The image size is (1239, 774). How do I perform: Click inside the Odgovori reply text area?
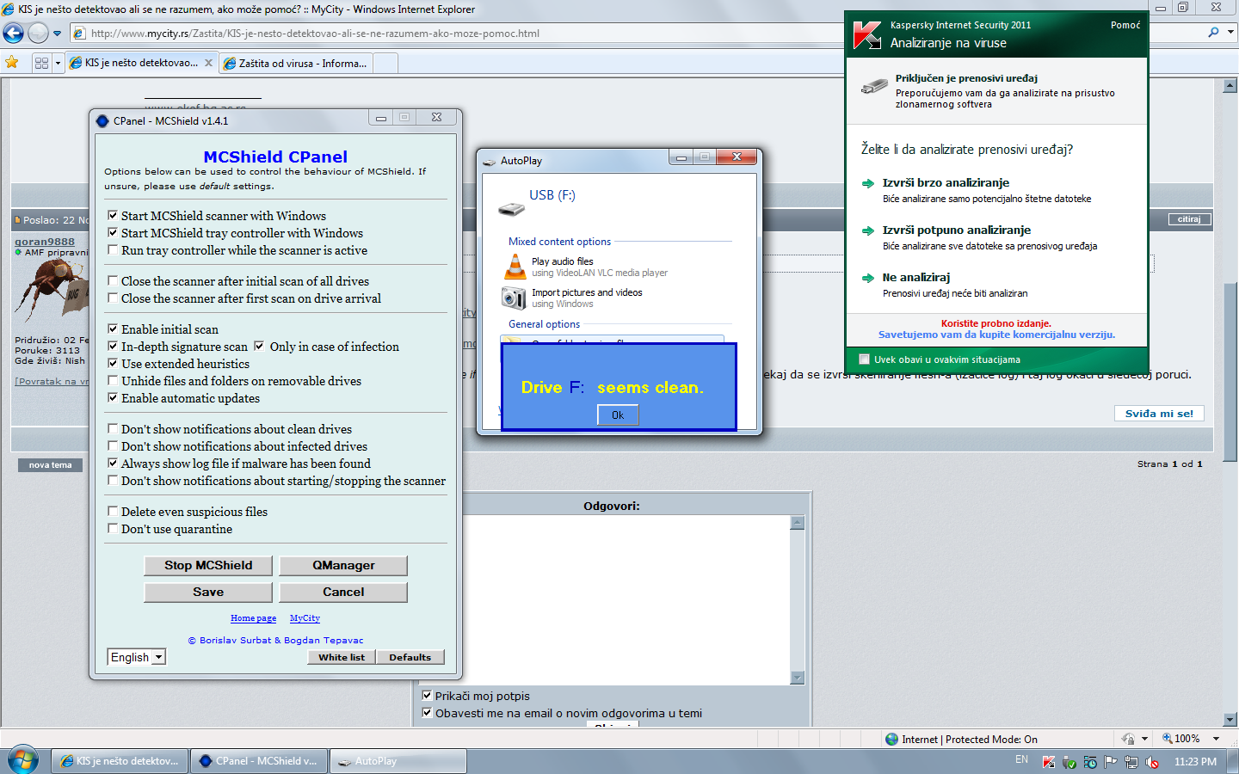click(x=625, y=599)
